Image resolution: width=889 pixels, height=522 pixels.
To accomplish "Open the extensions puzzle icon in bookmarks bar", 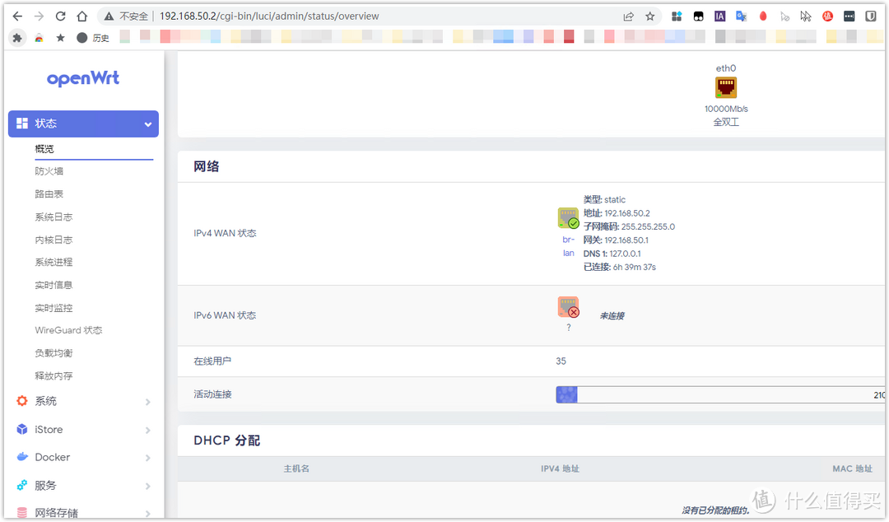I will pos(17,38).
